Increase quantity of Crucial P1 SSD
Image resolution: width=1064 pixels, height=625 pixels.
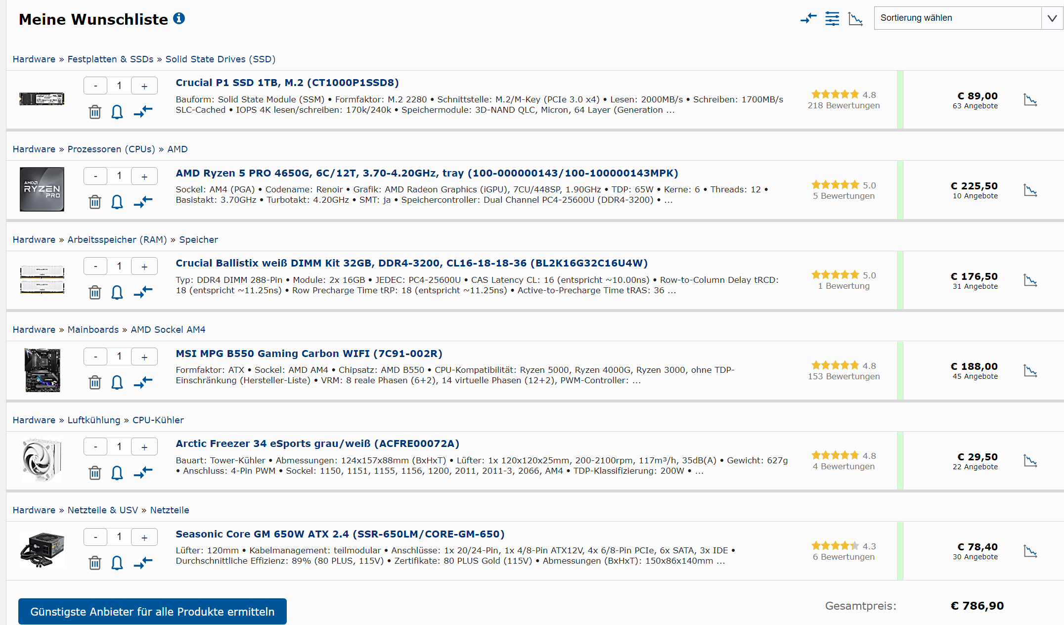click(144, 86)
